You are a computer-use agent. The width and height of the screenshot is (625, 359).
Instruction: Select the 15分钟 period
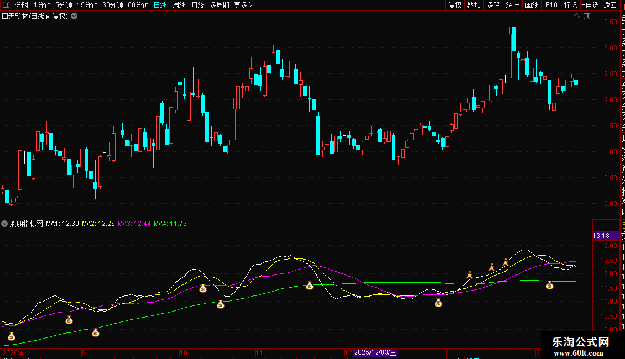click(x=87, y=5)
